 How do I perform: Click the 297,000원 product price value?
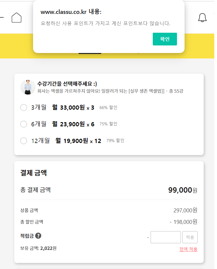(185, 210)
